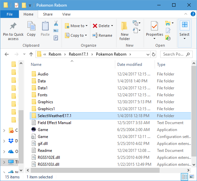Click the Paste clipboard icon
Image resolution: width=197 pixels, height=181 pixels.
45,26
